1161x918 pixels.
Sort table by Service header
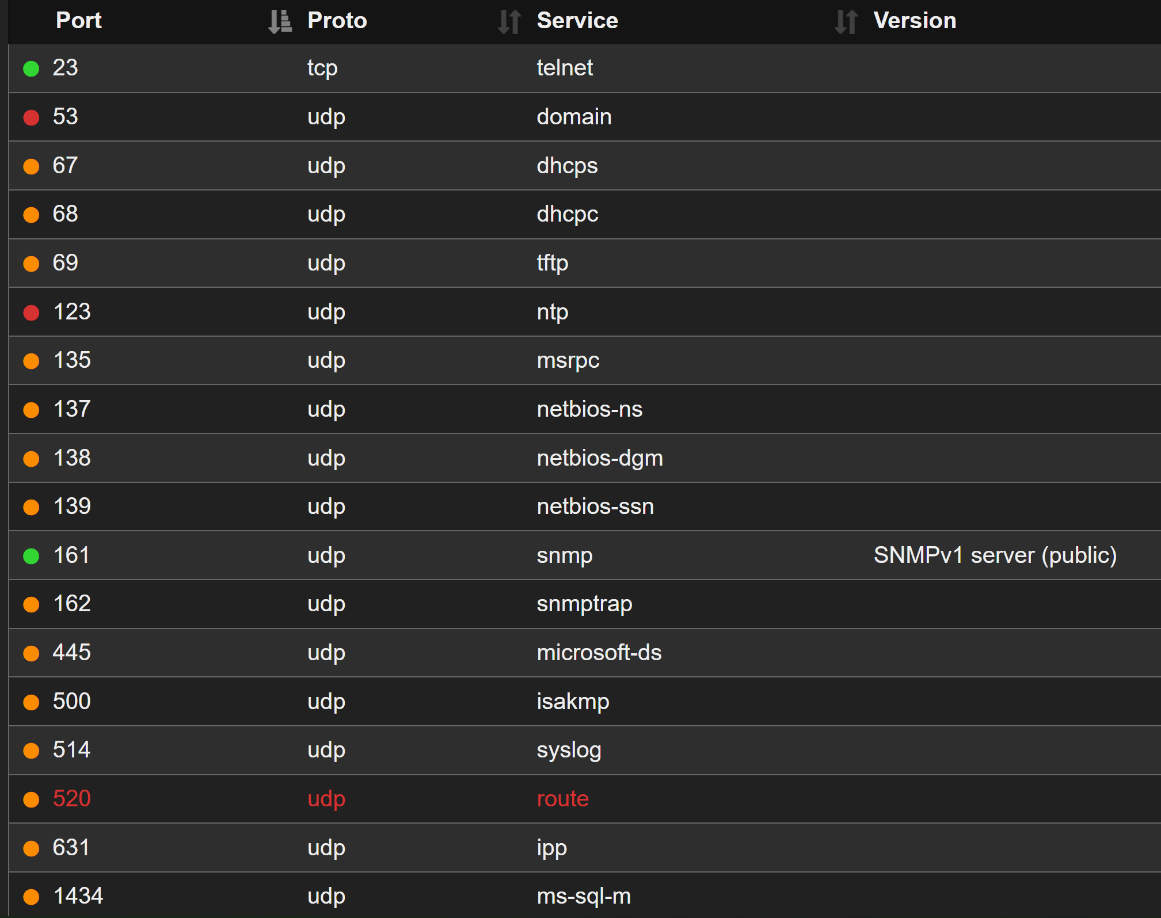(577, 21)
